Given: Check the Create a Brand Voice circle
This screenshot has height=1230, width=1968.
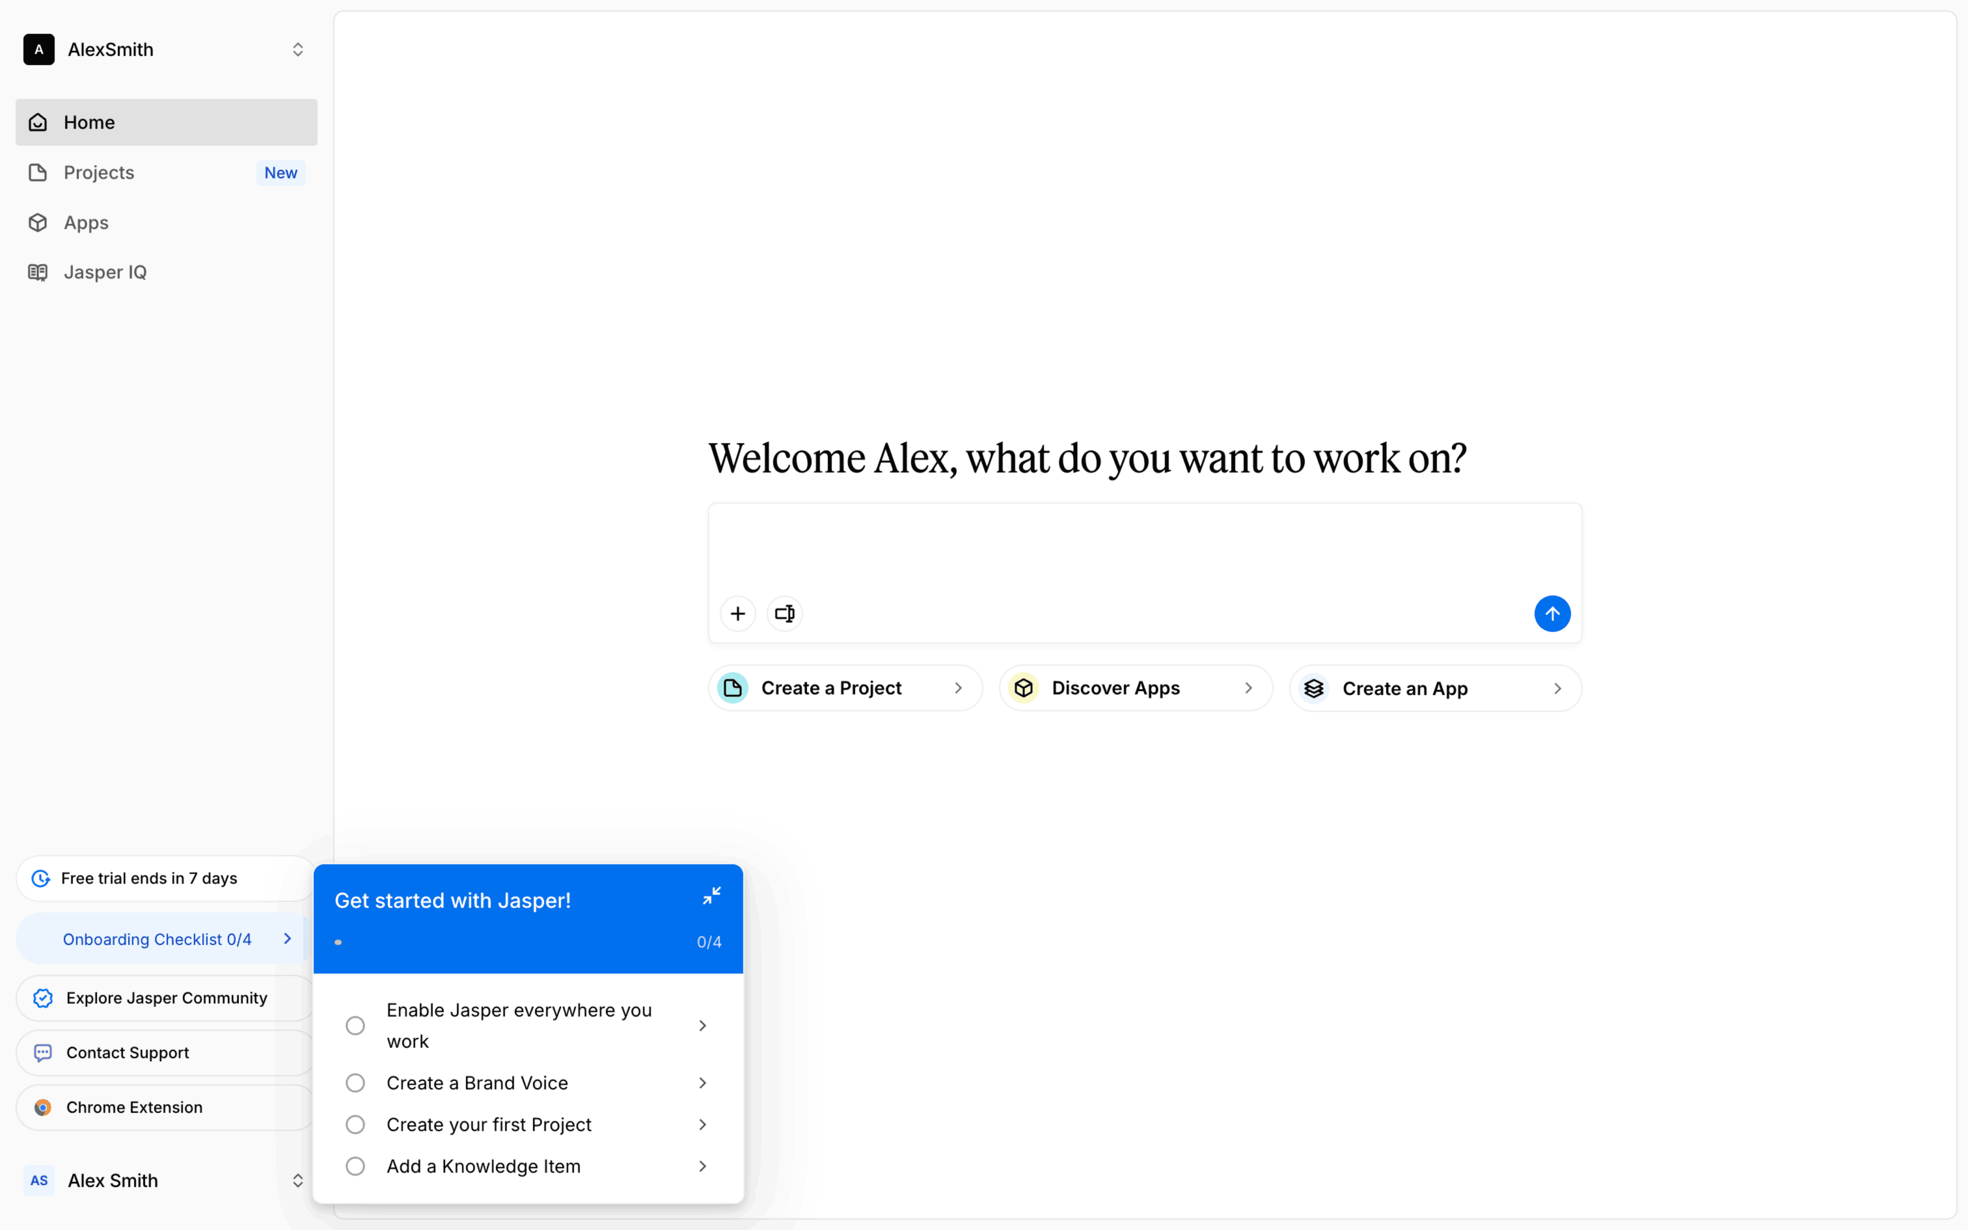Looking at the screenshot, I should pyautogui.click(x=355, y=1083).
